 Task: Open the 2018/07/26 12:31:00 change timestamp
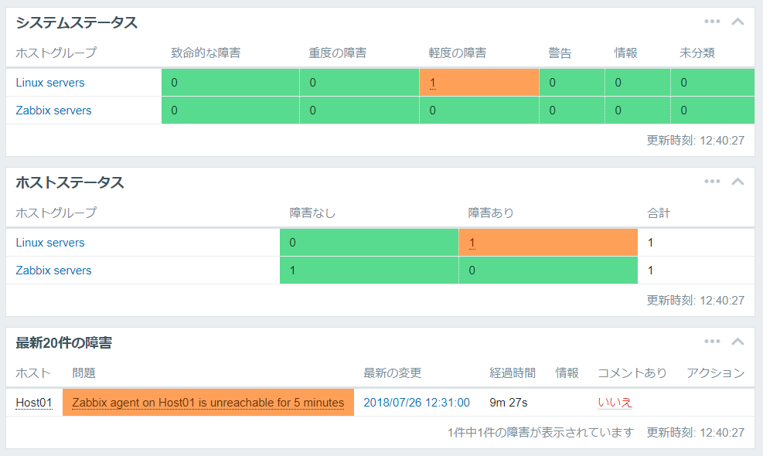(x=417, y=403)
